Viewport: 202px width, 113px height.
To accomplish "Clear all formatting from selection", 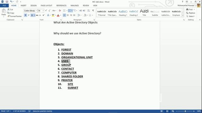I will pyautogui.click(x=60, y=11).
